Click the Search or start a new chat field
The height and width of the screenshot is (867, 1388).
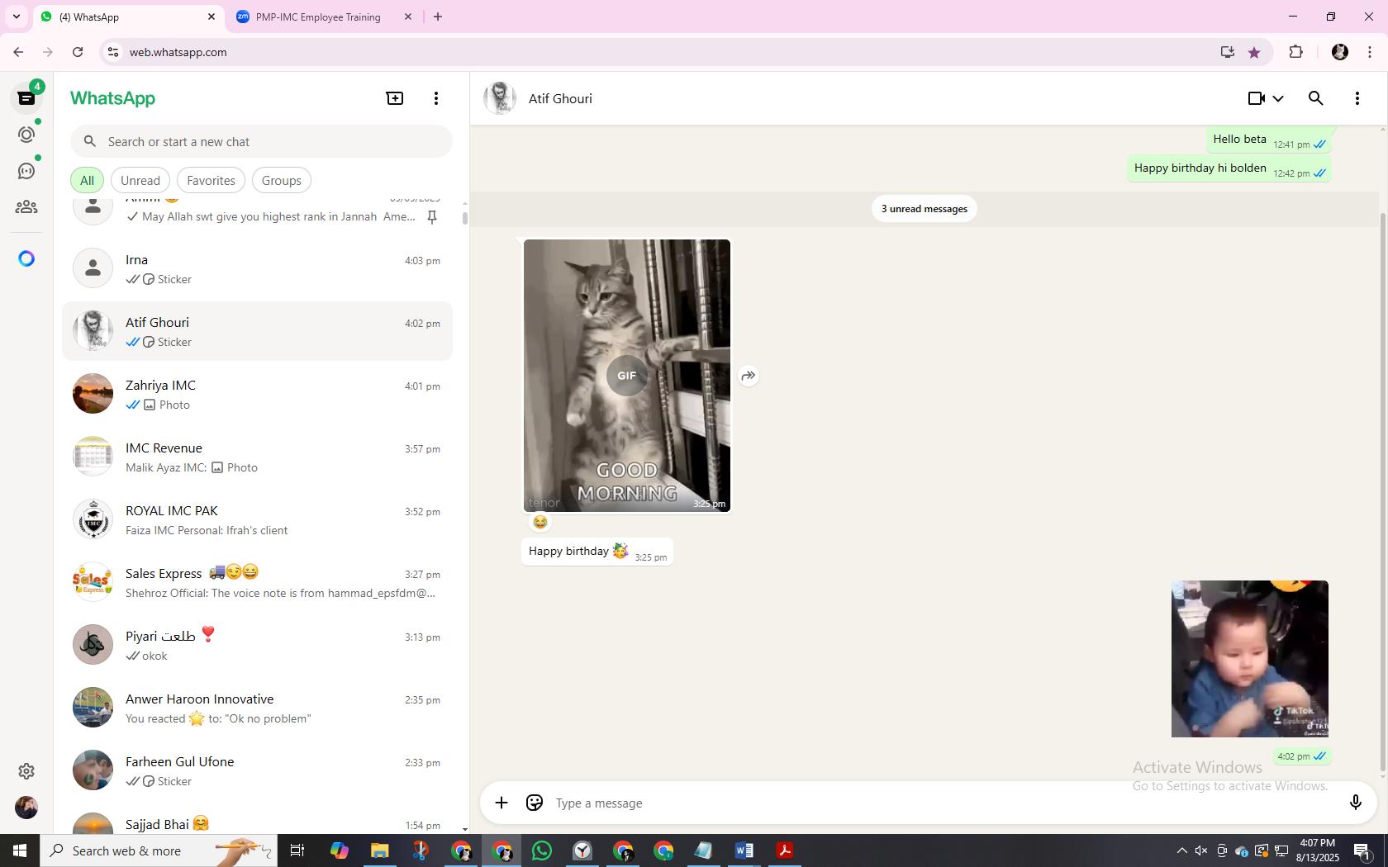coord(261,141)
